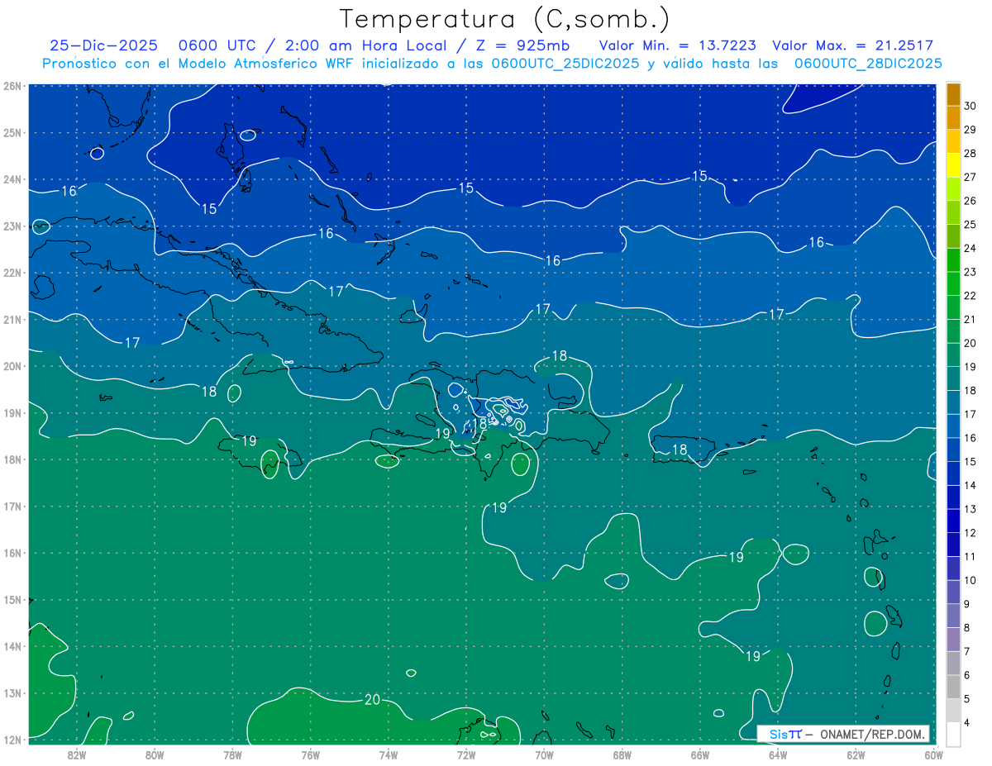This screenshot has width=992, height=766.
Task: Click the gray legend swatch labeled 5
Action: [x=953, y=687]
